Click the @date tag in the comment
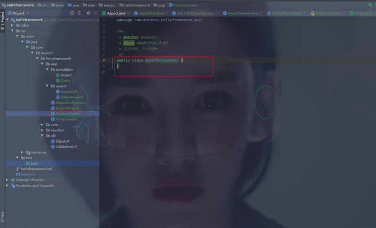The height and width of the screenshot is (228, 376). point(129,43)
